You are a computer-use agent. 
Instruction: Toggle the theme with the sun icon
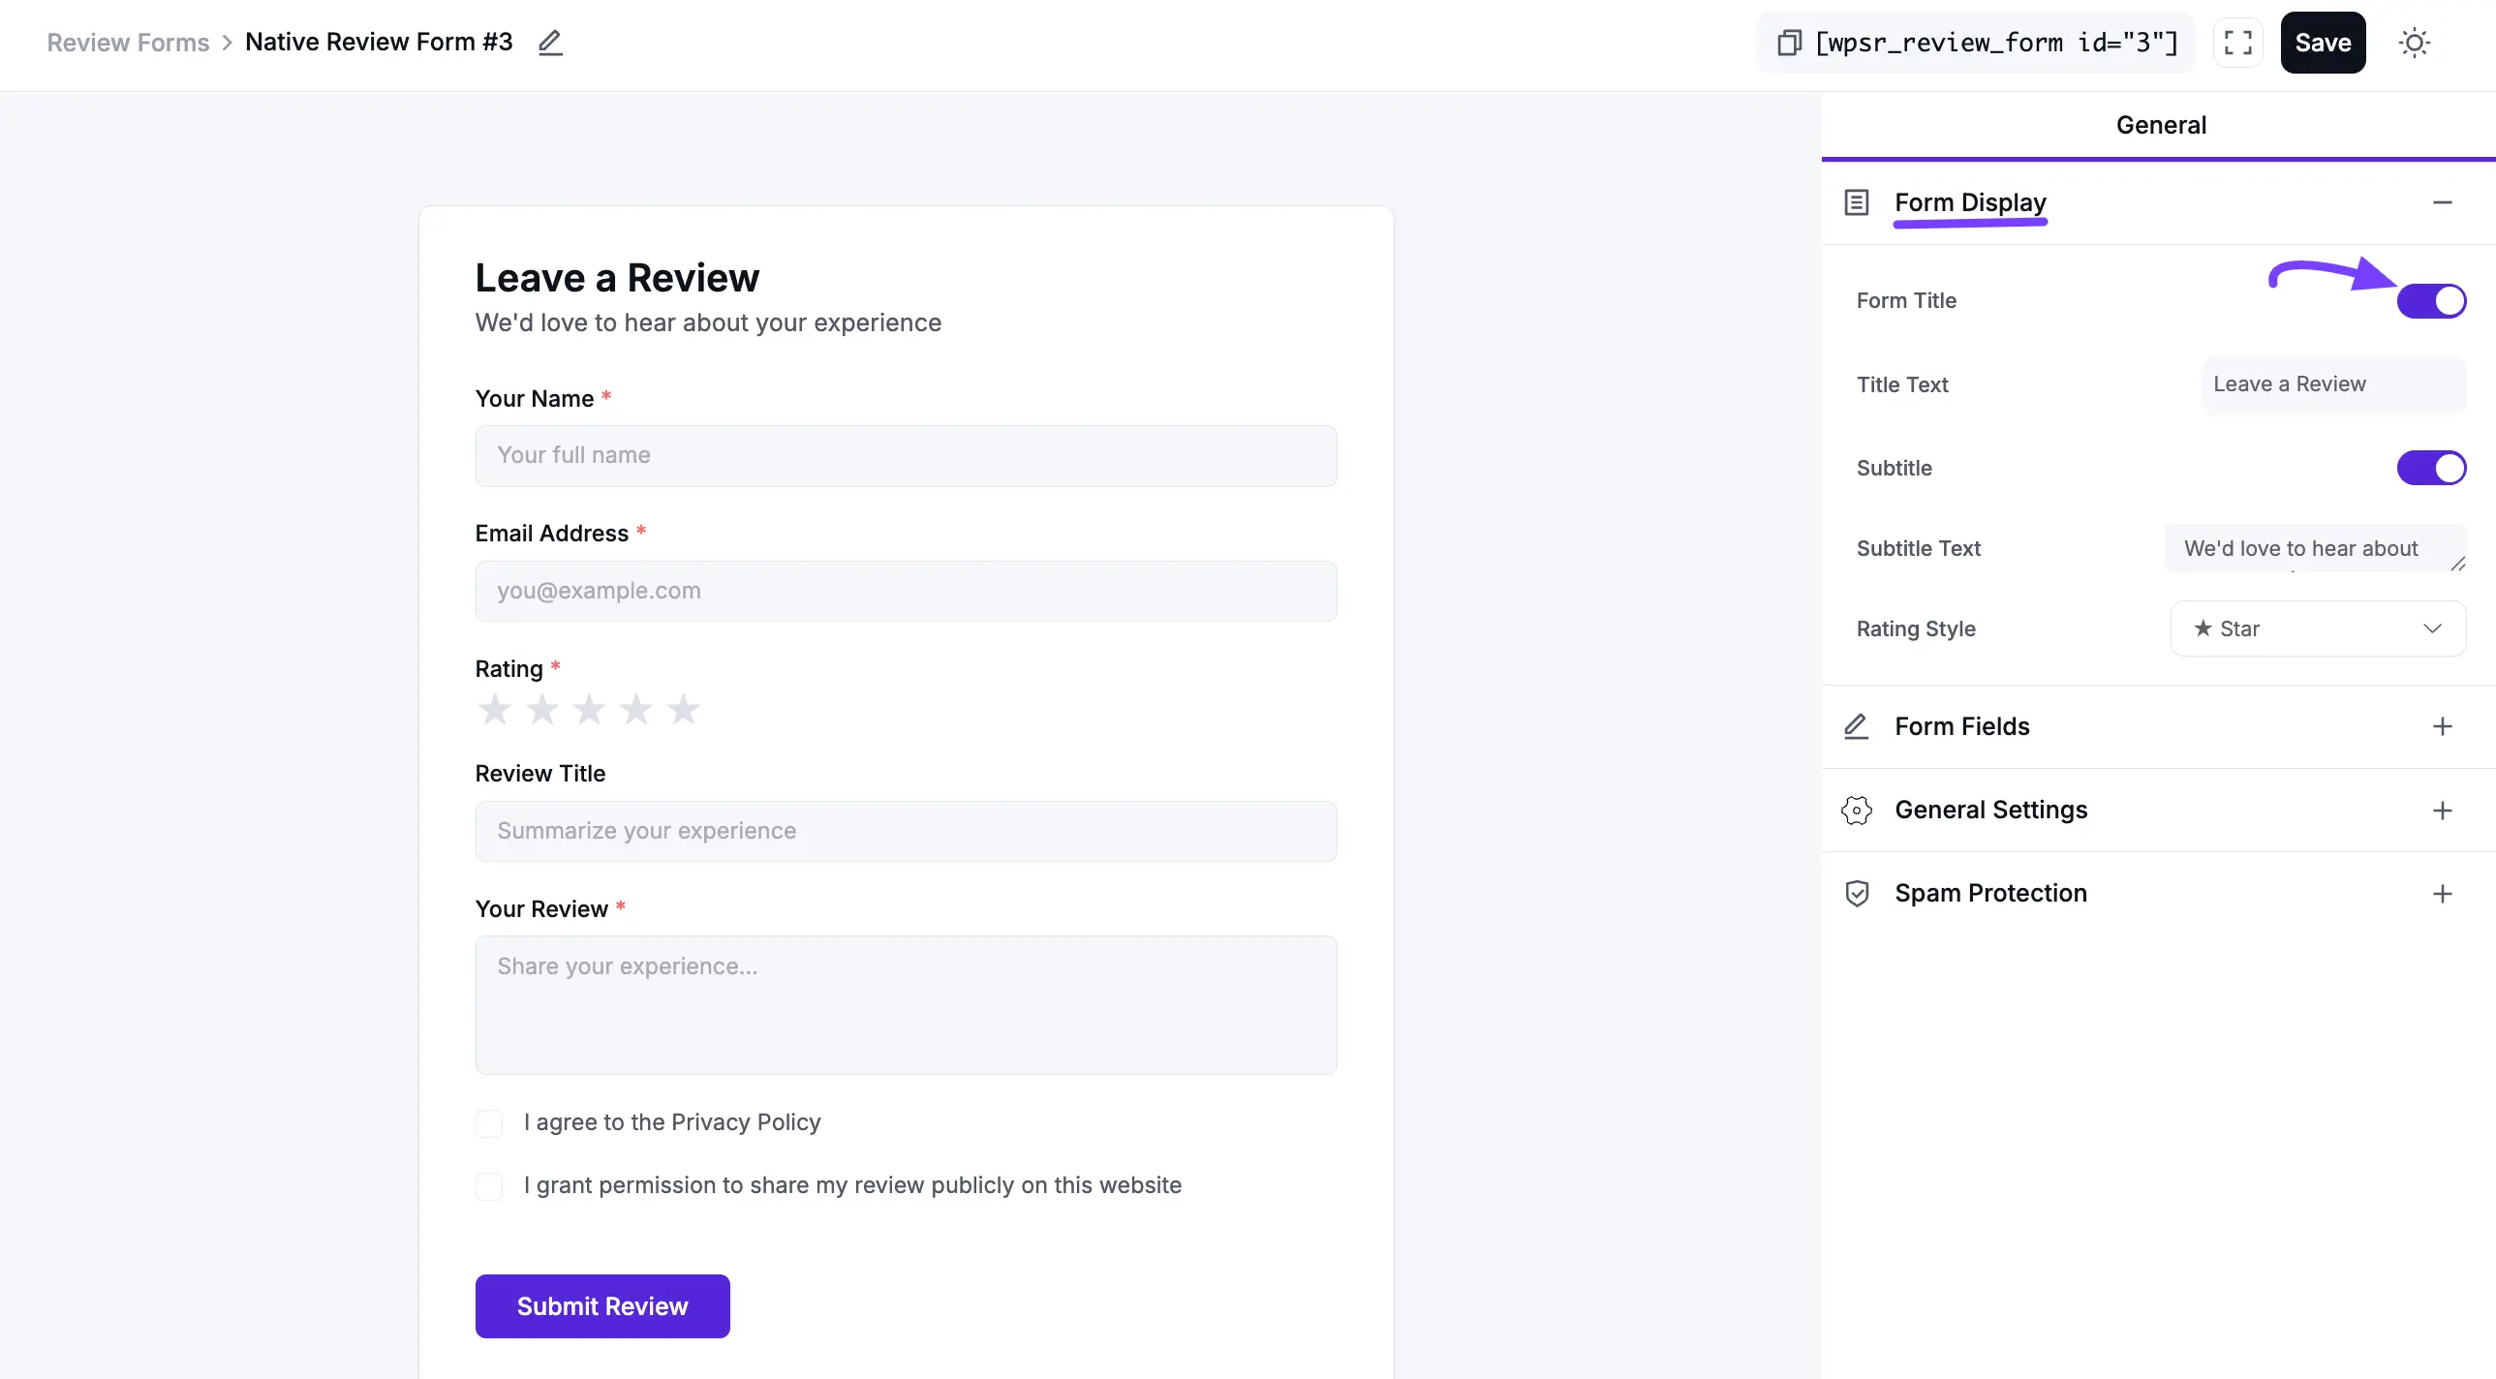click(x=2415, y=42)
